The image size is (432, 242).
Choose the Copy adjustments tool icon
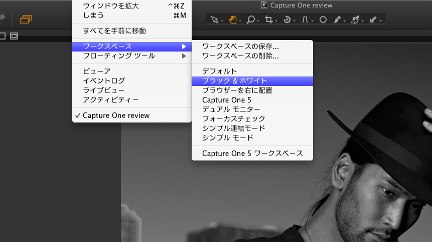pyautogui.click(x=355, y=19)
